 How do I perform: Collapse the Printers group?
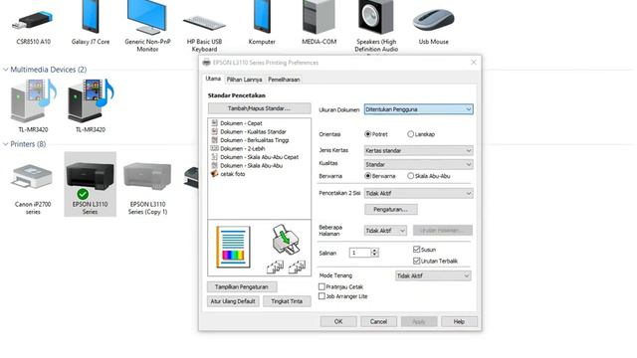tap(5, 144)
